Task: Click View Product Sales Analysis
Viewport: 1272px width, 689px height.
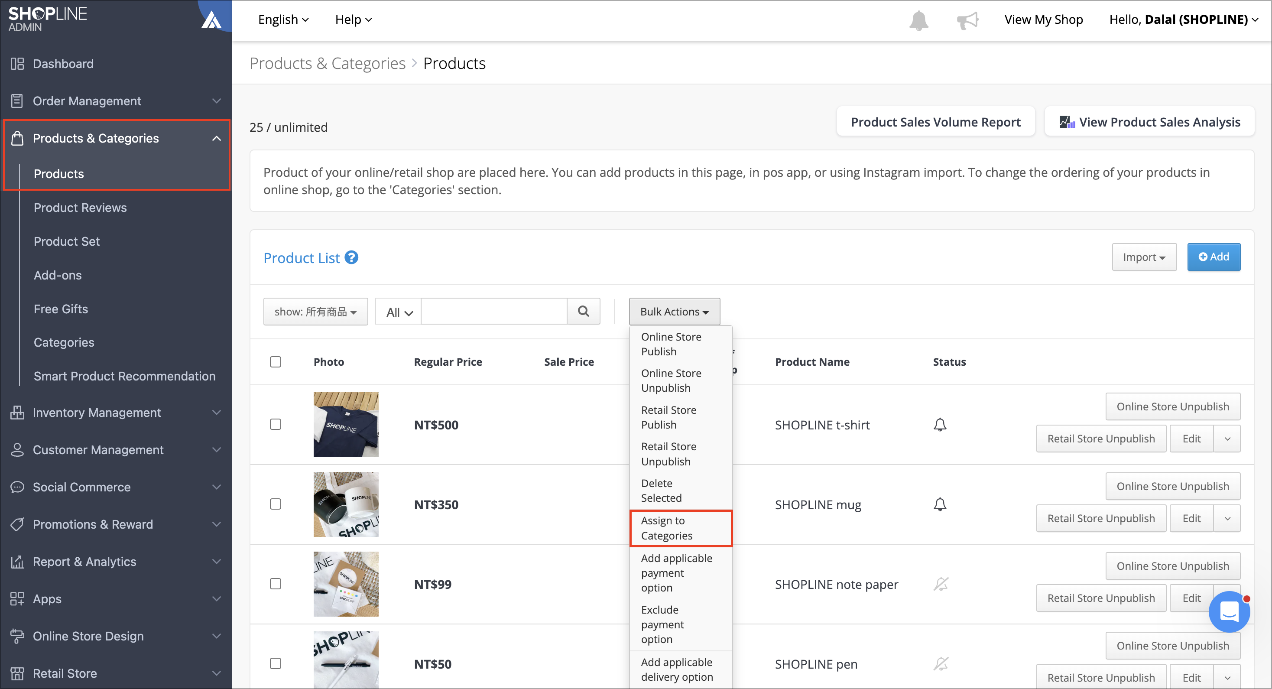Action: click(x=1149, y=121)
